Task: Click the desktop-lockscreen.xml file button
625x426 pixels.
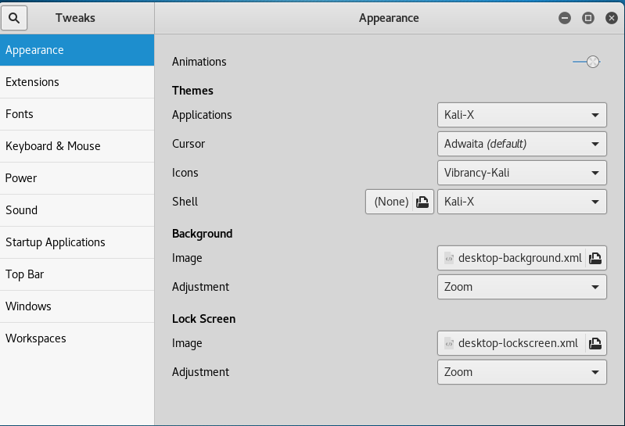Action: pos(511,343)
